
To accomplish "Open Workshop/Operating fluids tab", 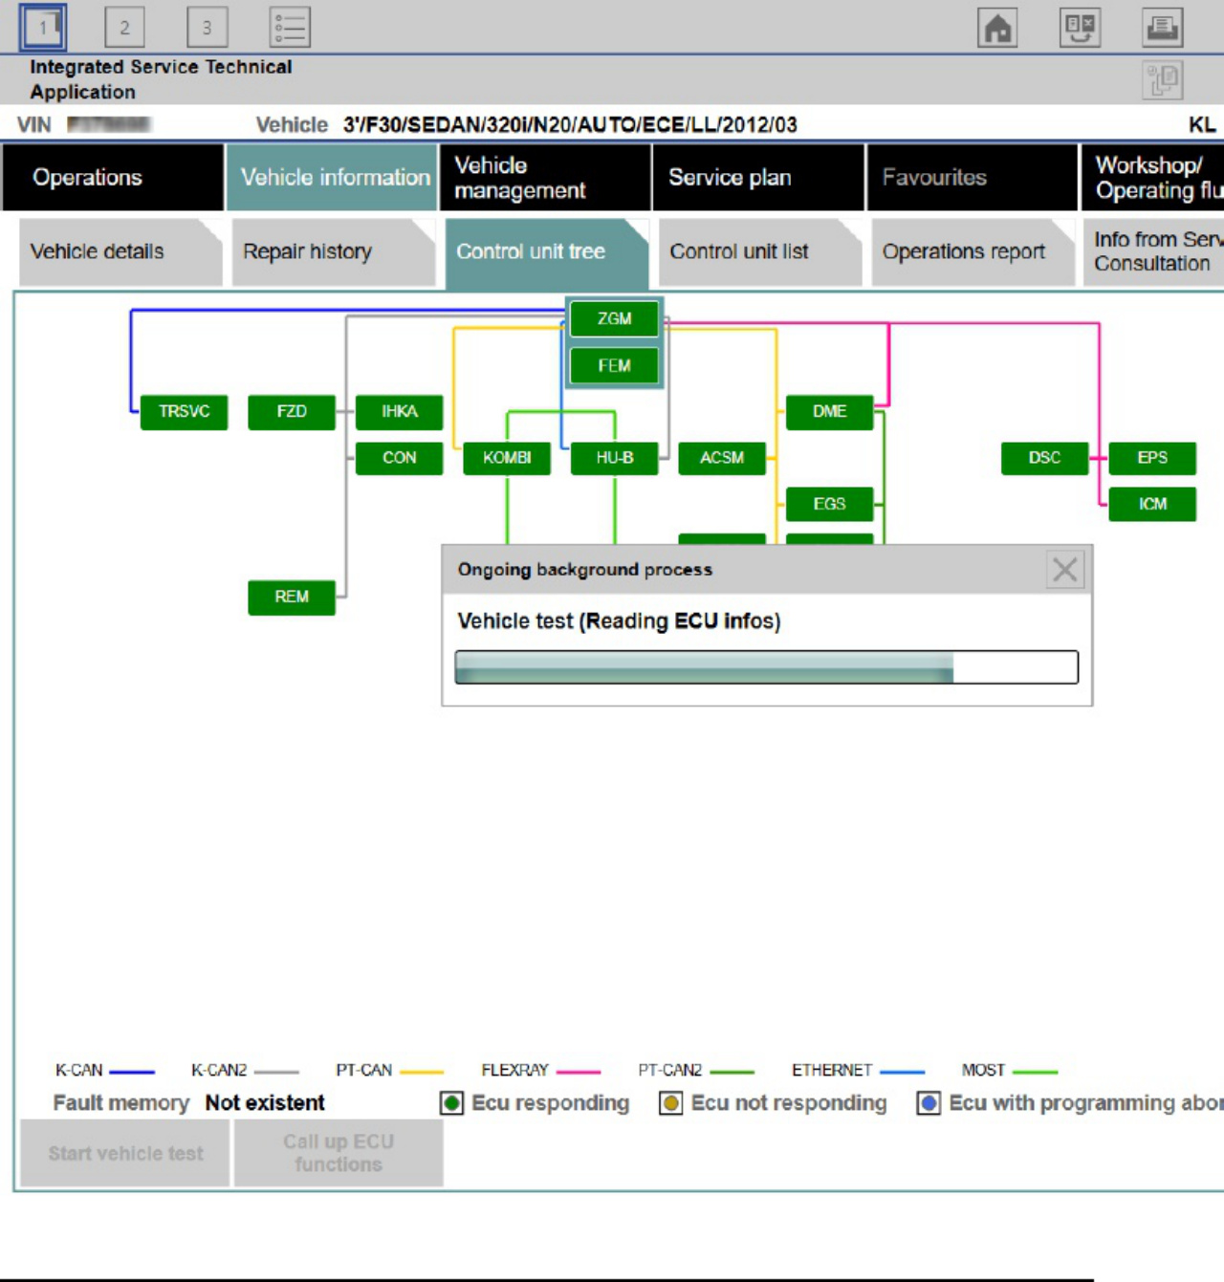I will pos(1153,177).
